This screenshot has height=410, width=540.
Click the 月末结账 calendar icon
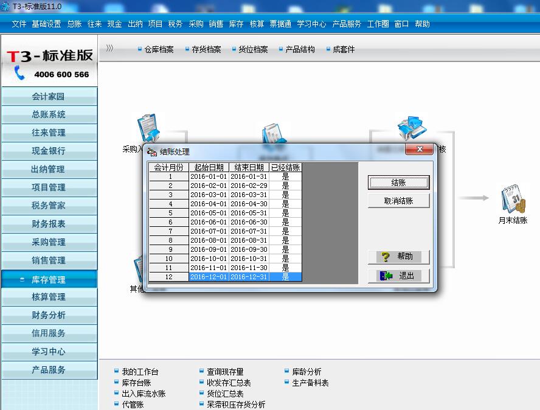[512, 200]
